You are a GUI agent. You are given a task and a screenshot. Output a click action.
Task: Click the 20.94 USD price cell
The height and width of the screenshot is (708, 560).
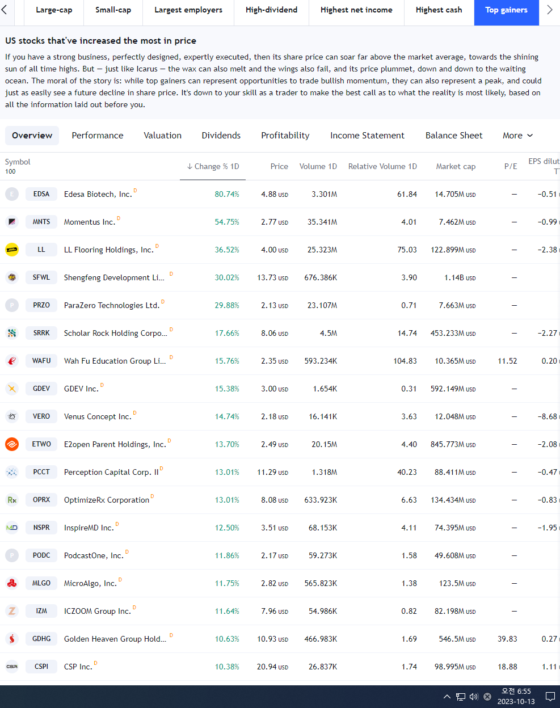point(272,667)
